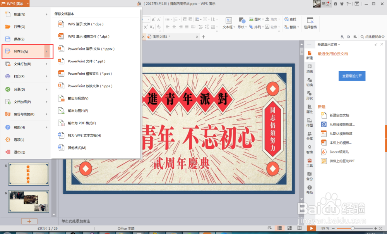Image resolution: width=387 pixels, height=234 pixels.
Task: Open 属性 properties sidebar icon
Action: point(310,109)
